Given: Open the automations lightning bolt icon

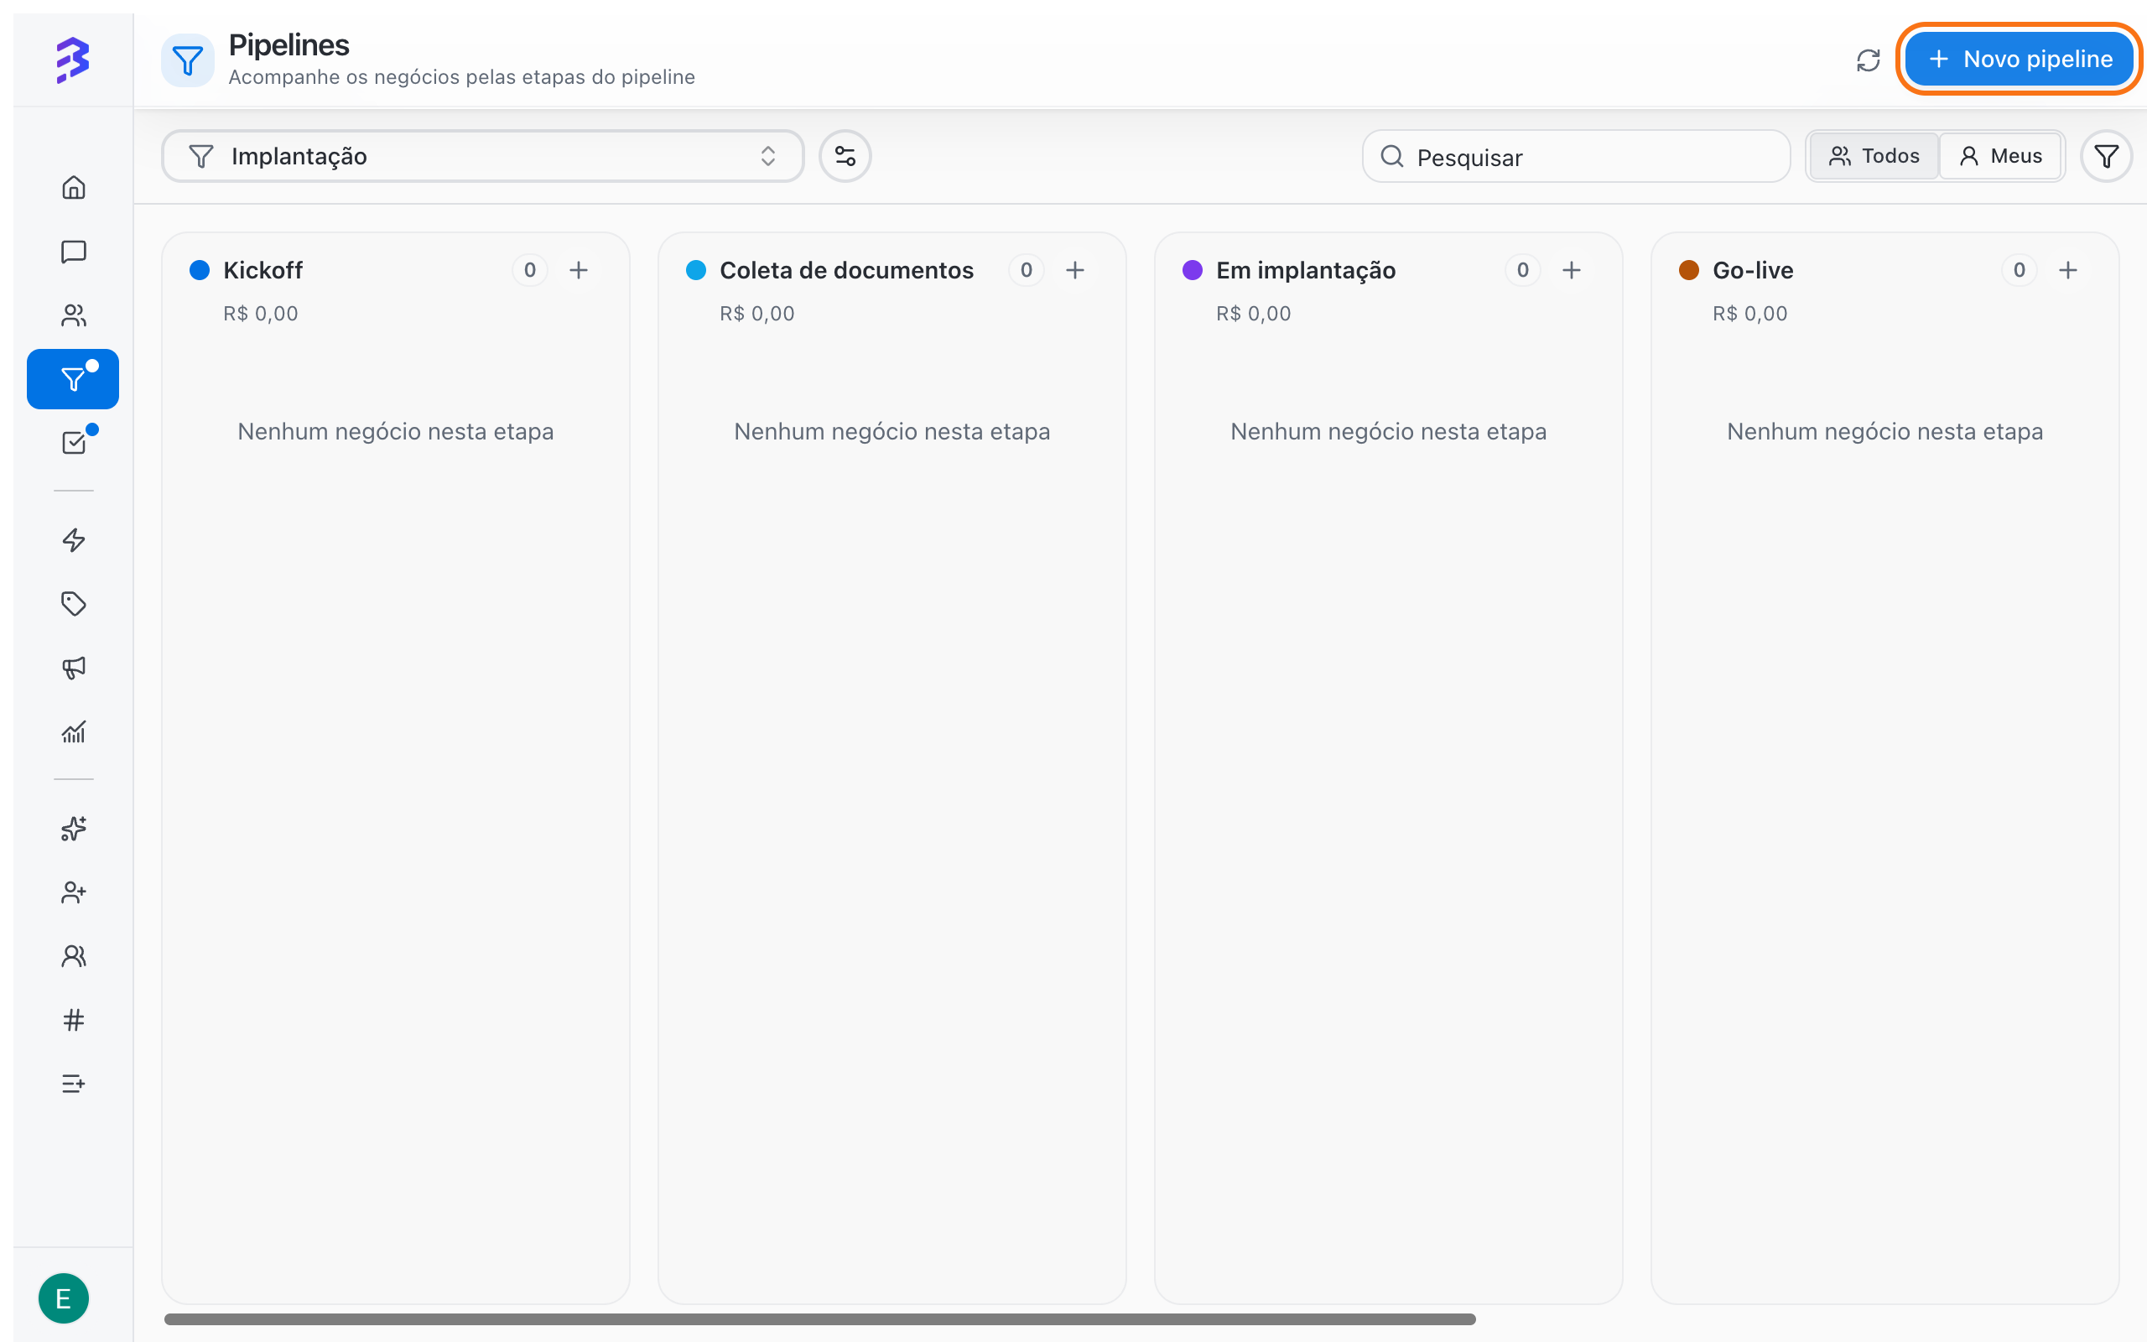Looking at the screenshot, I should pos(74,539).
